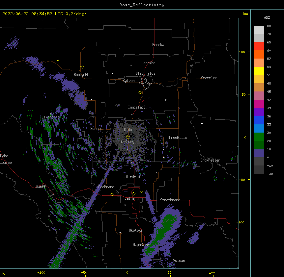Click the yellow V marker east of Calgary
The height and width of the screenshot is (277, 284).
[141, 192]
